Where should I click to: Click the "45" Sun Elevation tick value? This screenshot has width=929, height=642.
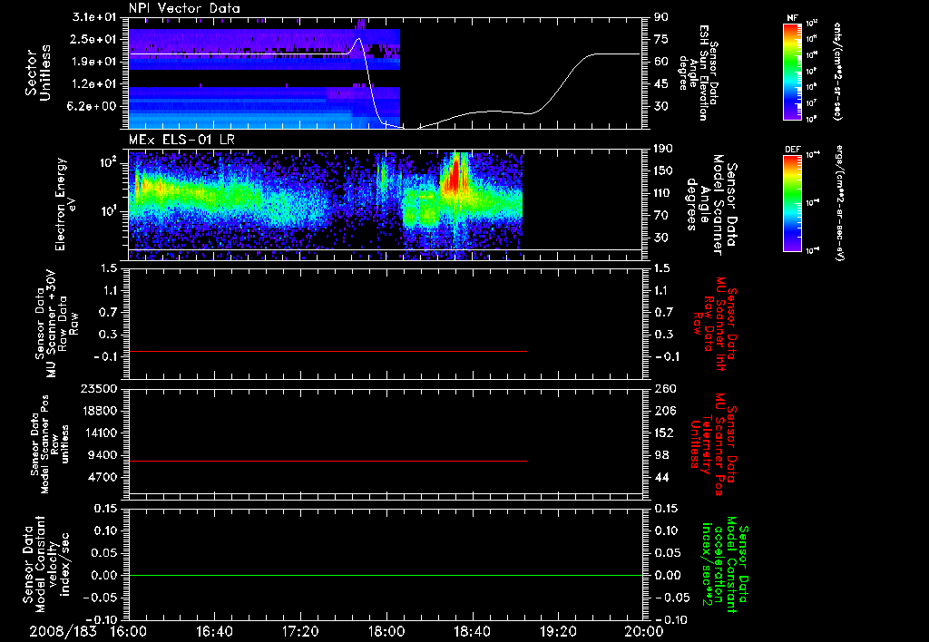(x=661, y=84)
